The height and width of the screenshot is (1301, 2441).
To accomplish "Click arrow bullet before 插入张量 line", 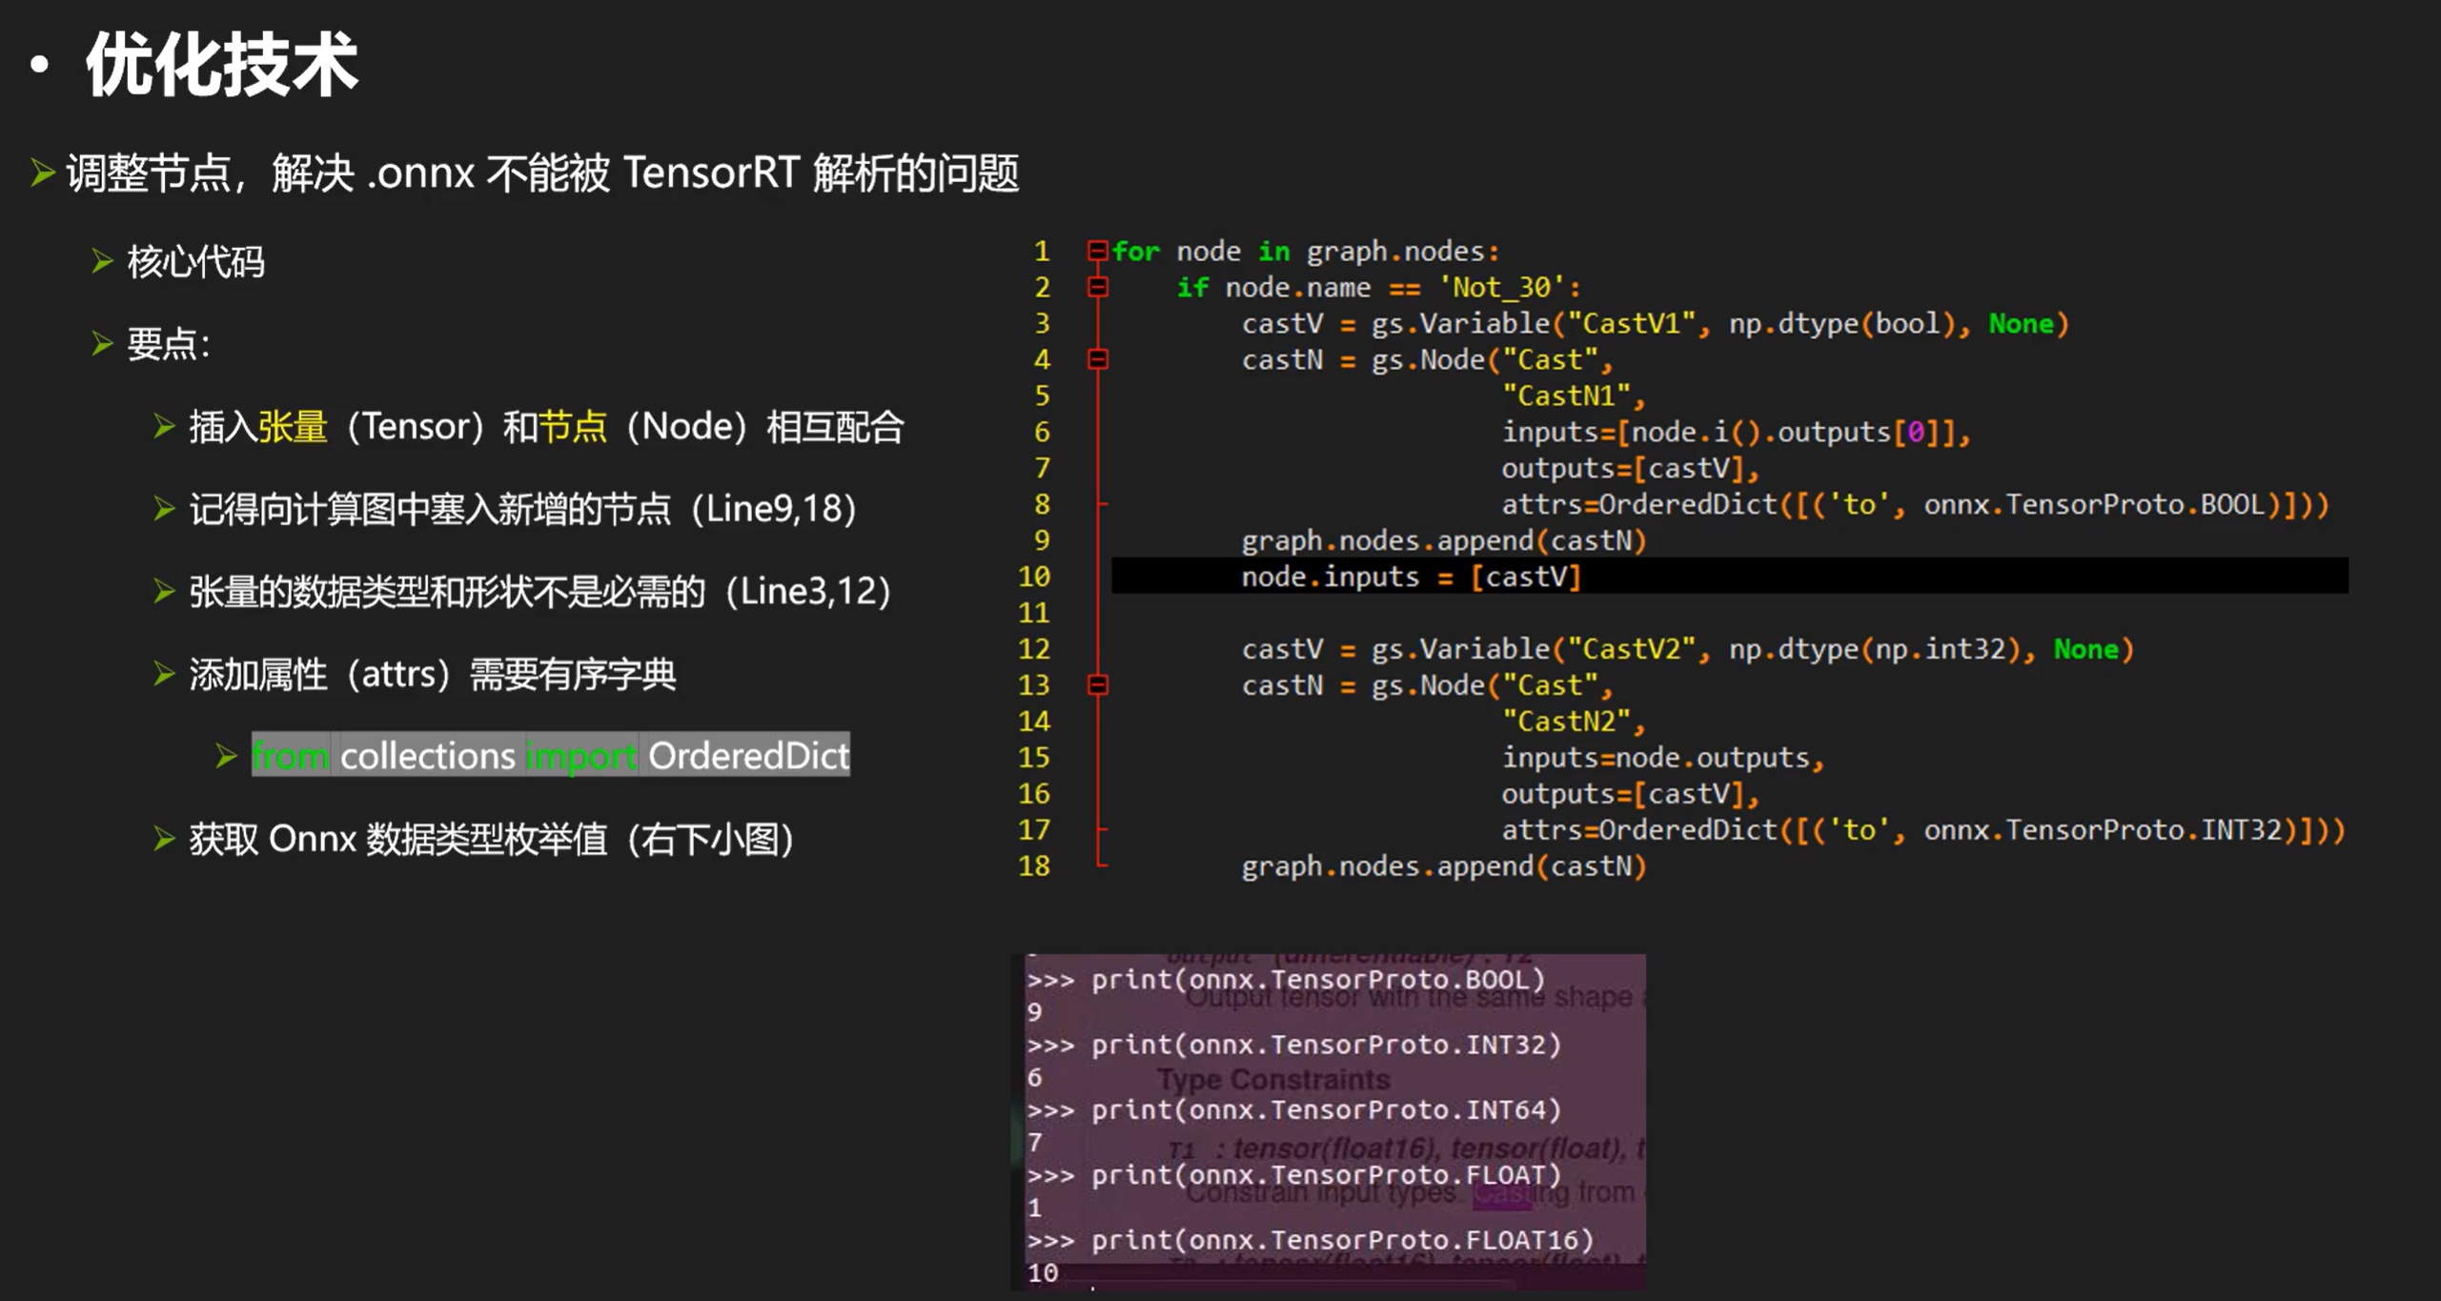I will (x=164, y=426).
